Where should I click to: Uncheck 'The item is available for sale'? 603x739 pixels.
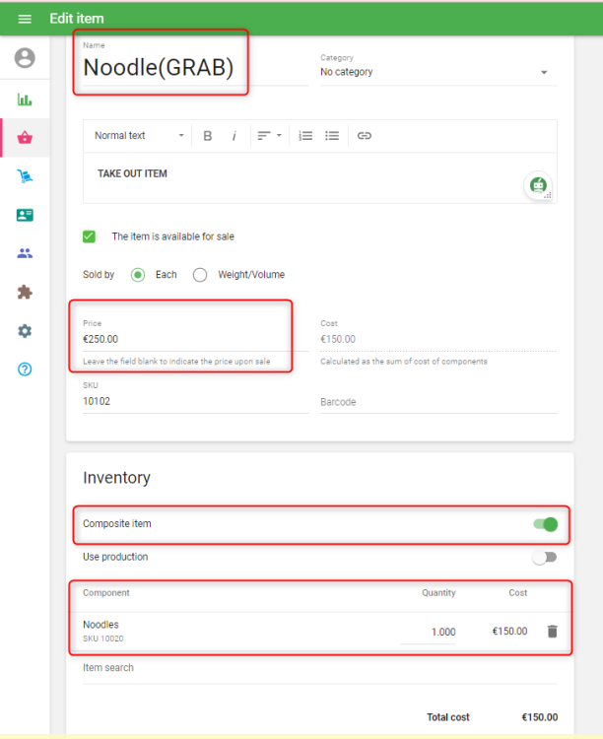(x=90, y=236)
